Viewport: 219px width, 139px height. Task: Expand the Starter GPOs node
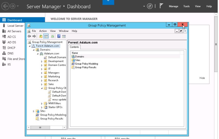click(x=42, y=107)
